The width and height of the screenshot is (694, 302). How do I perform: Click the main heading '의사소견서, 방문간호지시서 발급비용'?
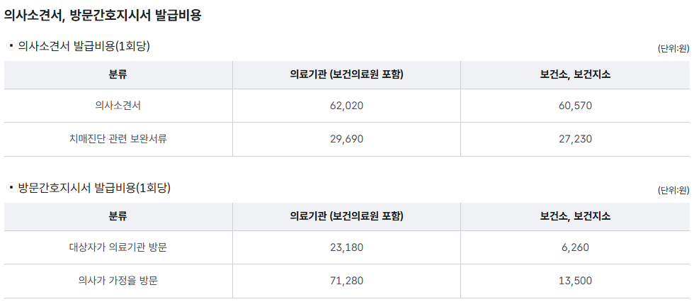point(103,15)
